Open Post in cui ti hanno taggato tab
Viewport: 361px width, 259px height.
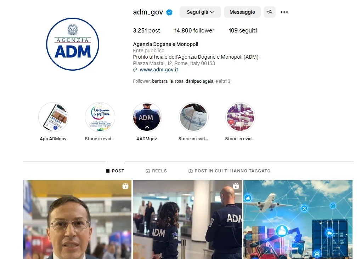tap(229, 171)
